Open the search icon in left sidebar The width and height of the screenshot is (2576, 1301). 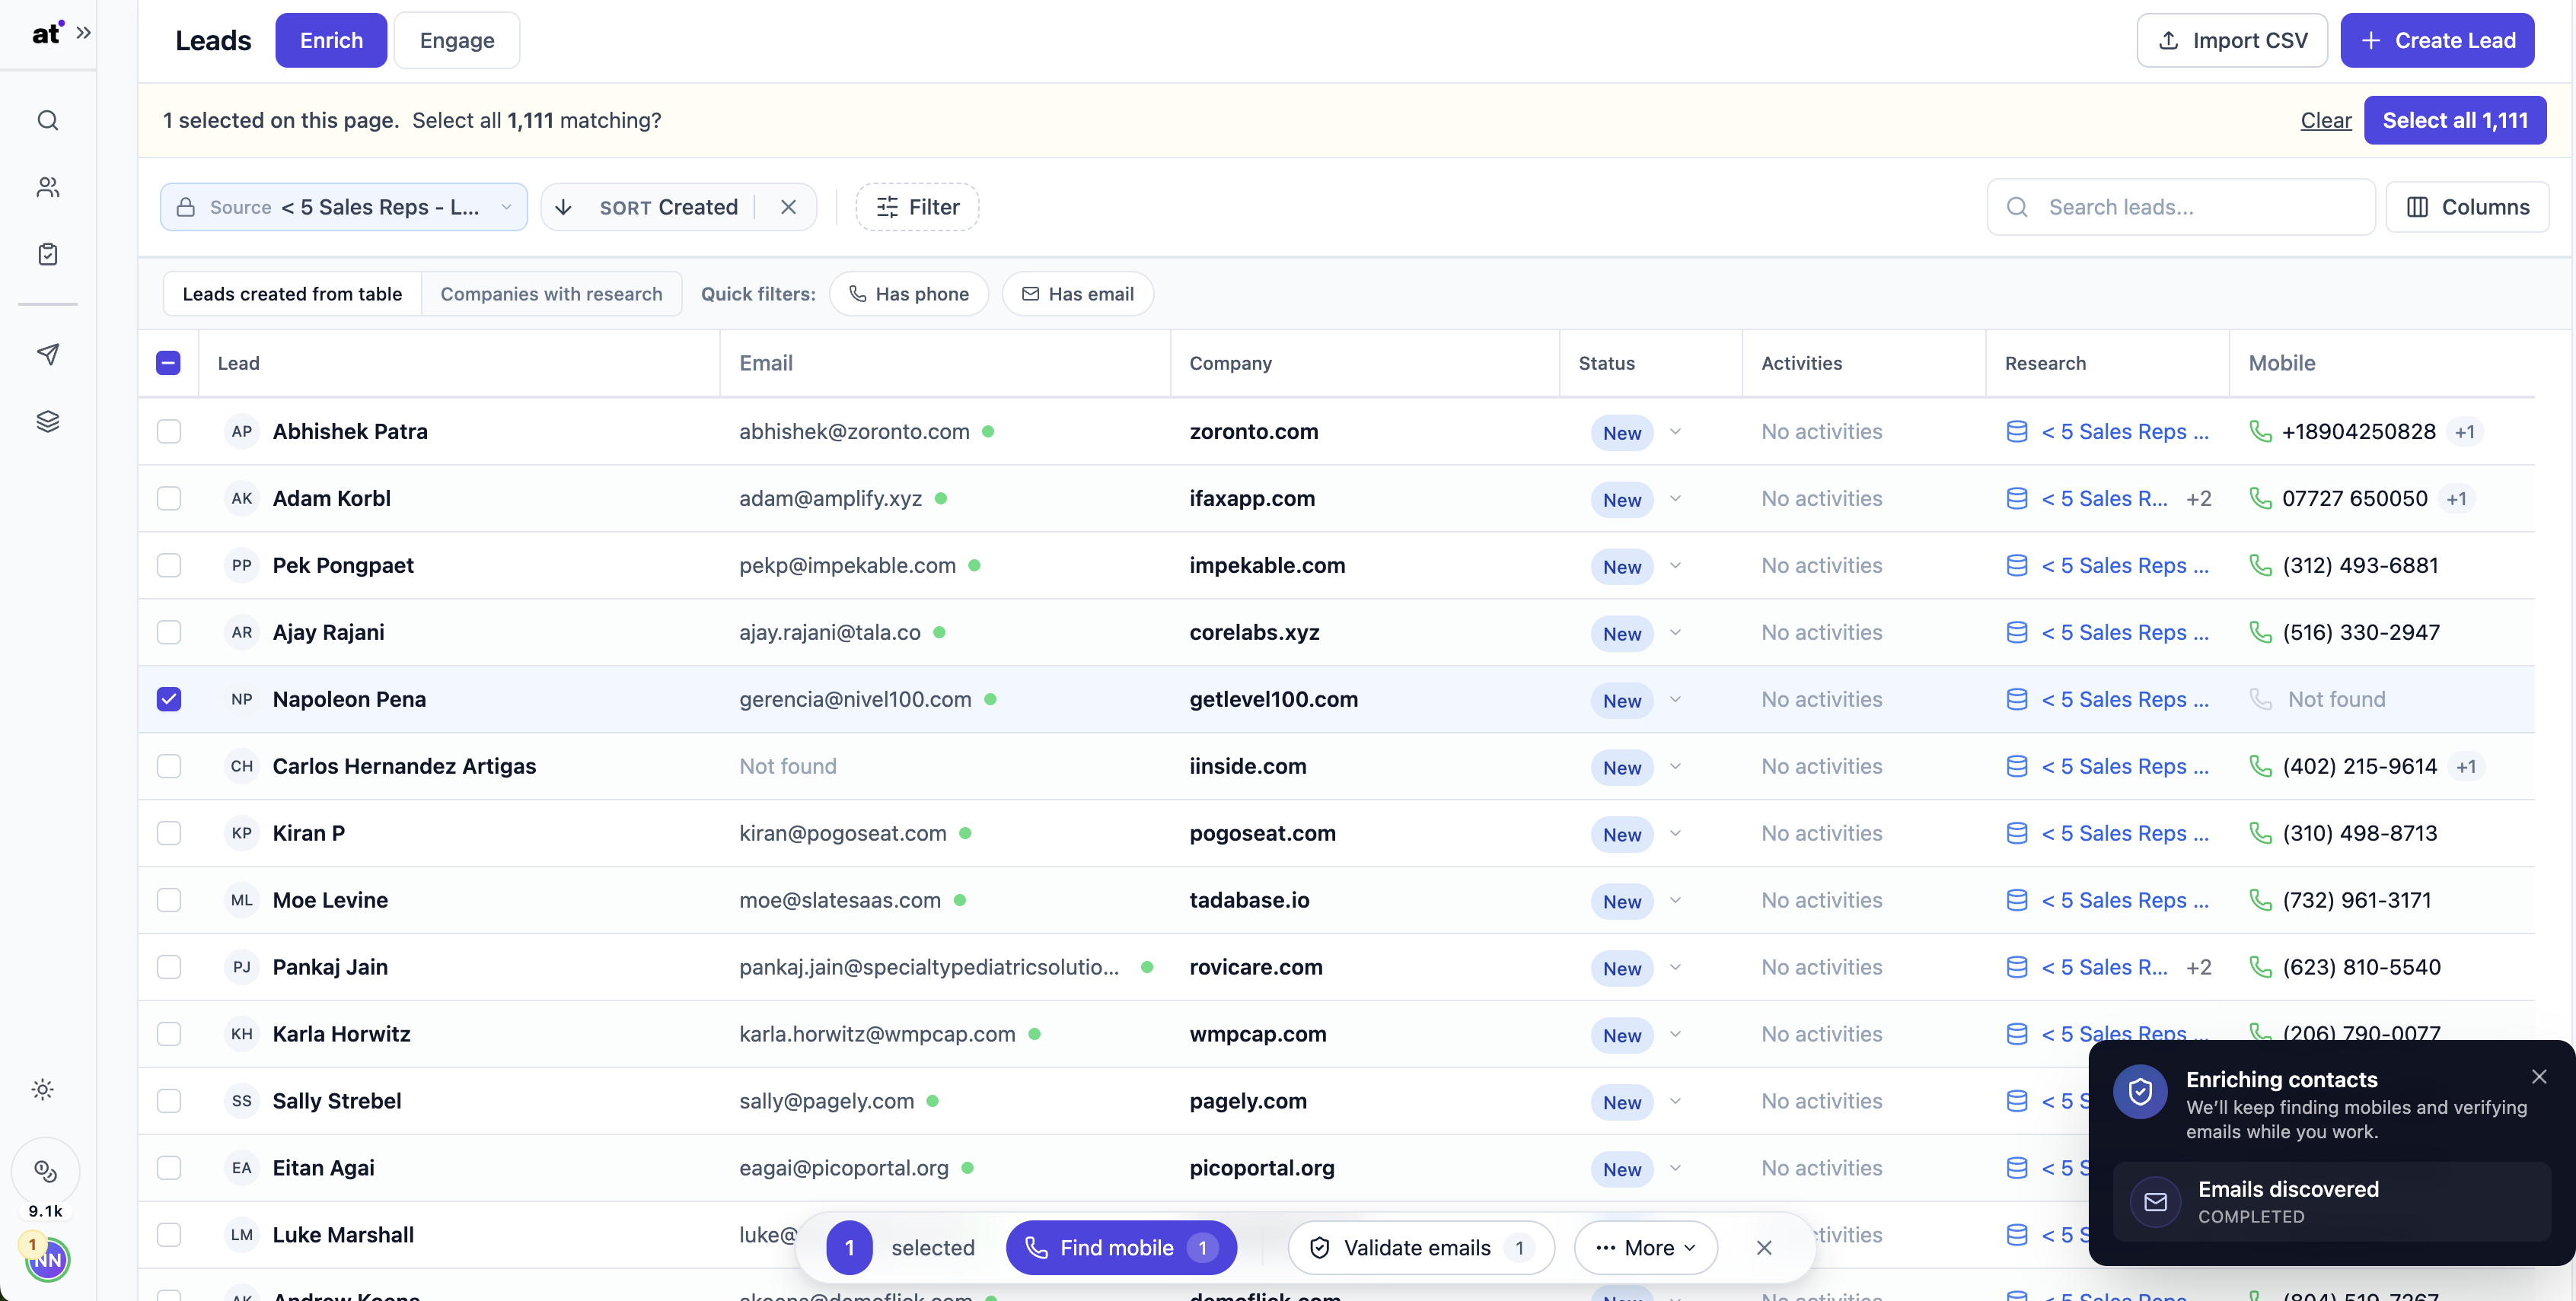click(x=48, y=121)
